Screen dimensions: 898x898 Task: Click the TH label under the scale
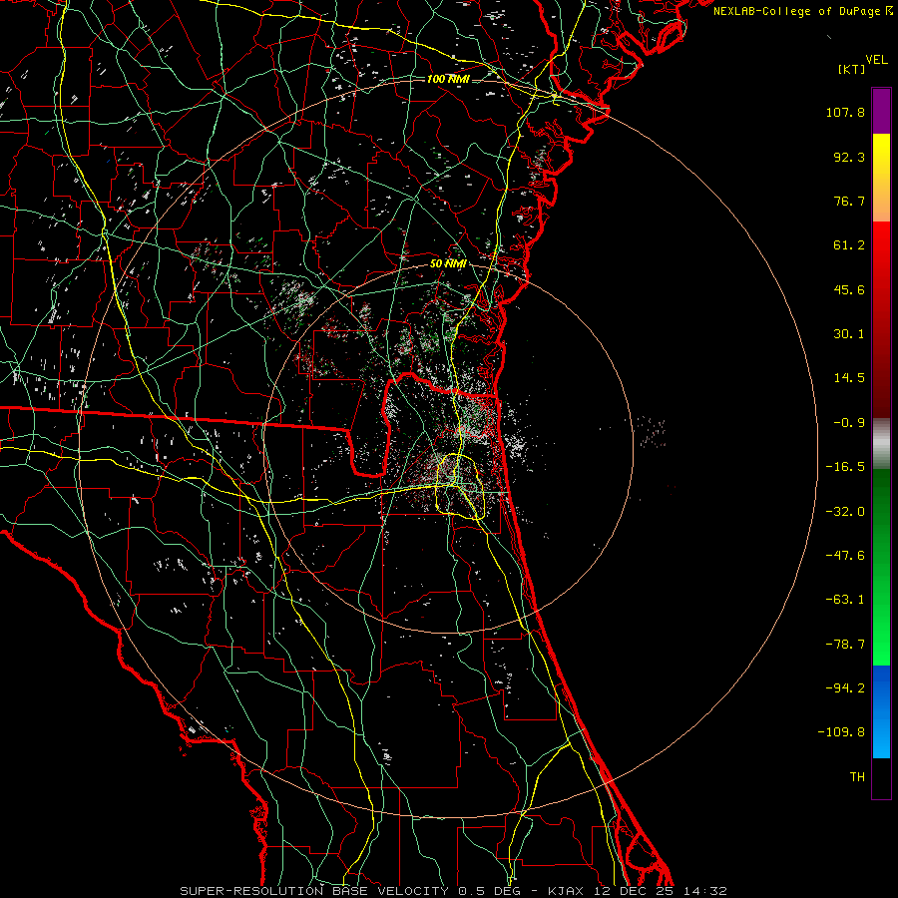click(857, 776)
